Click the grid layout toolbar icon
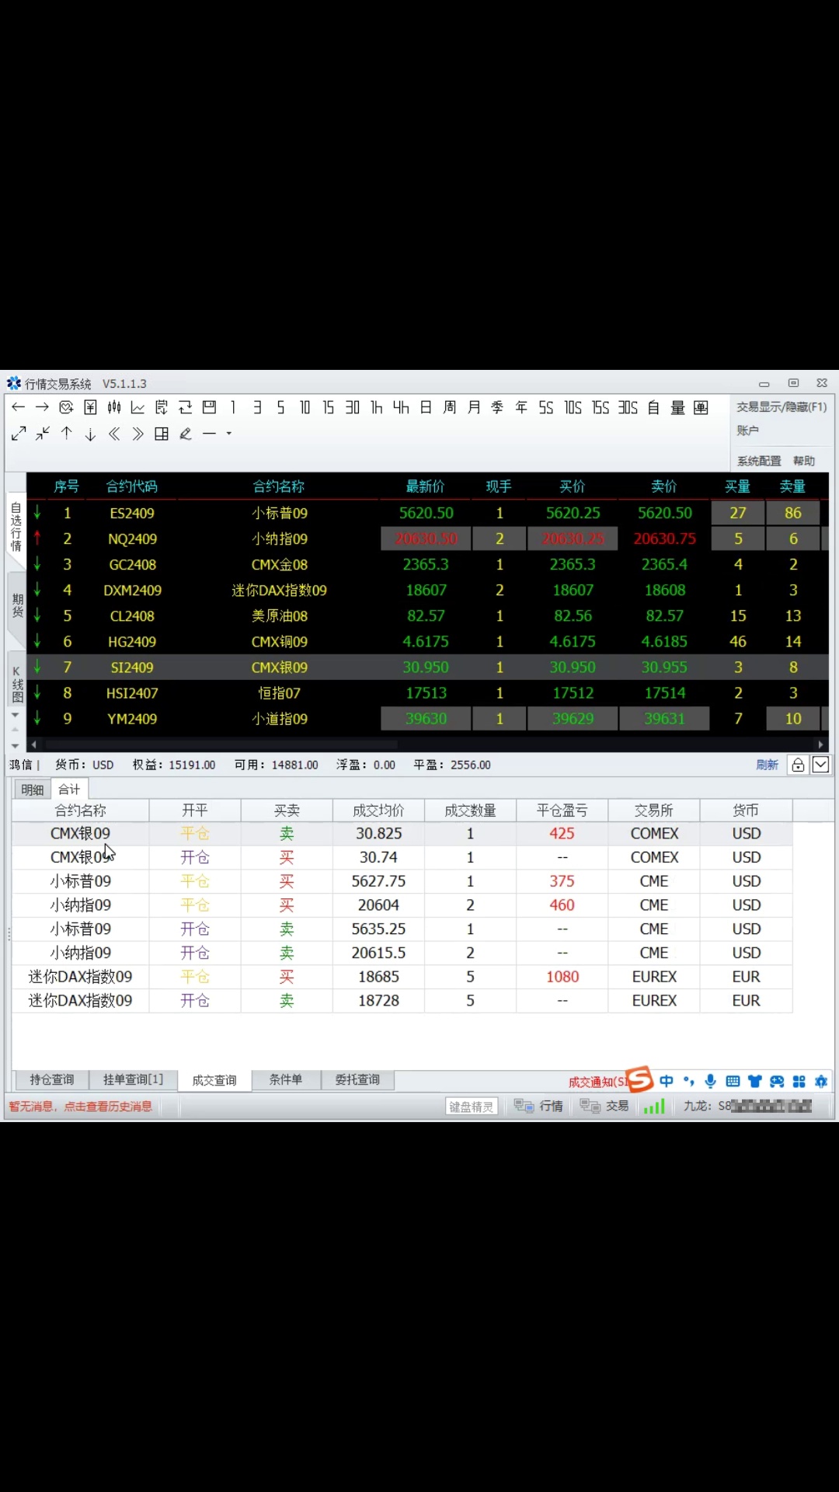Viewport: 839px width, 1492px height. (162, 434)
